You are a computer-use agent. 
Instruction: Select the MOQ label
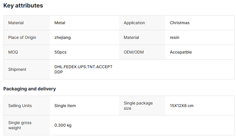tap(13, 52)
